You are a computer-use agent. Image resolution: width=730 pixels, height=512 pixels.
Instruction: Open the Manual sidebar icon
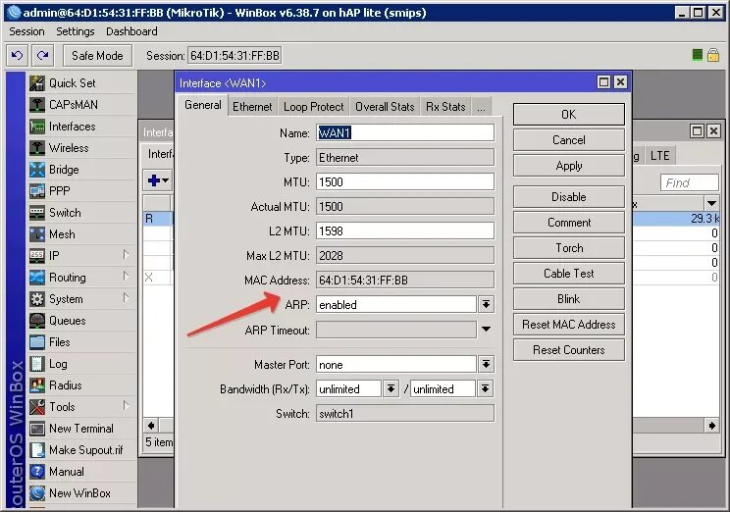[x=37, y=472]
